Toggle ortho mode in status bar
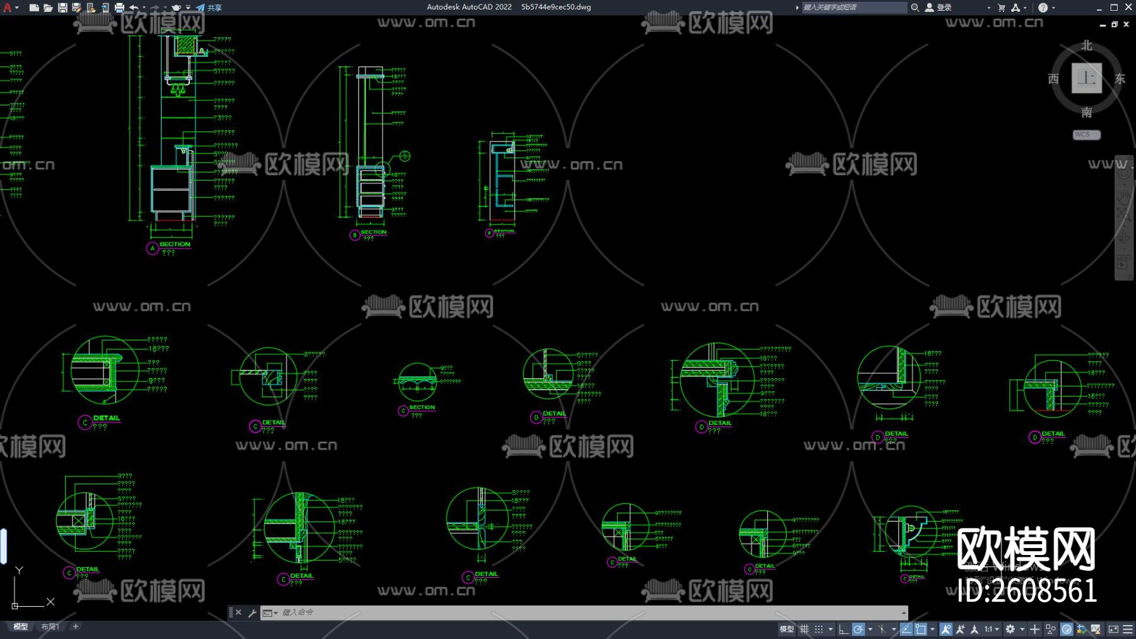 (x=843, y=629)
